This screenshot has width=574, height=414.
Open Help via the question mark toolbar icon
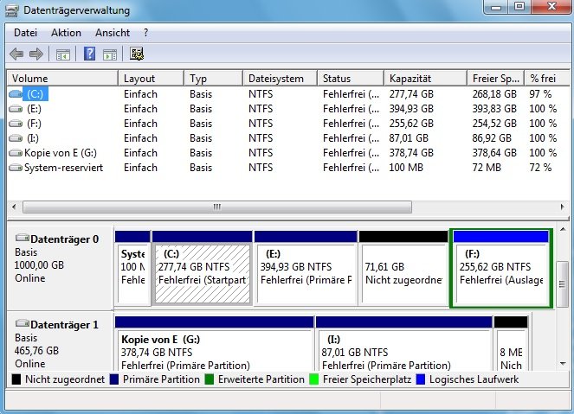pos(90,54)
